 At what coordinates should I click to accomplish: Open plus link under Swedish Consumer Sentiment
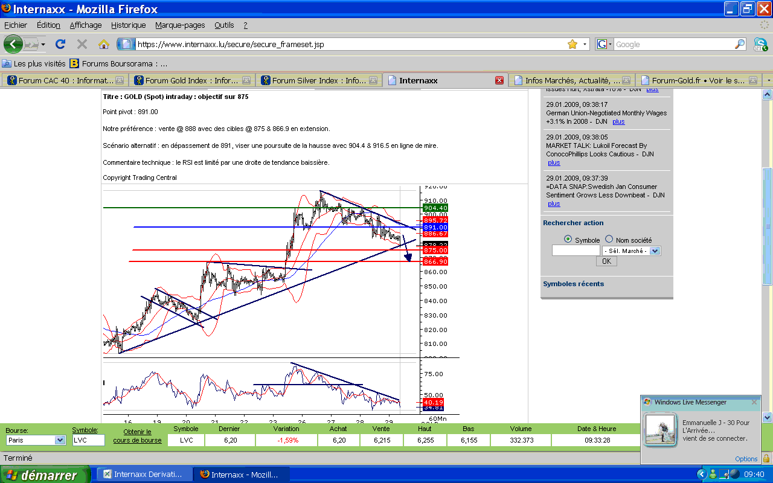click(554, 203)
